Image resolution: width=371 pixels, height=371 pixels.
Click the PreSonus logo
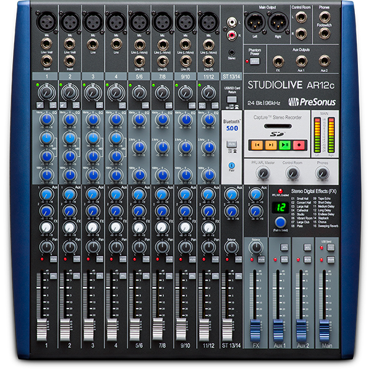(312, 102)
